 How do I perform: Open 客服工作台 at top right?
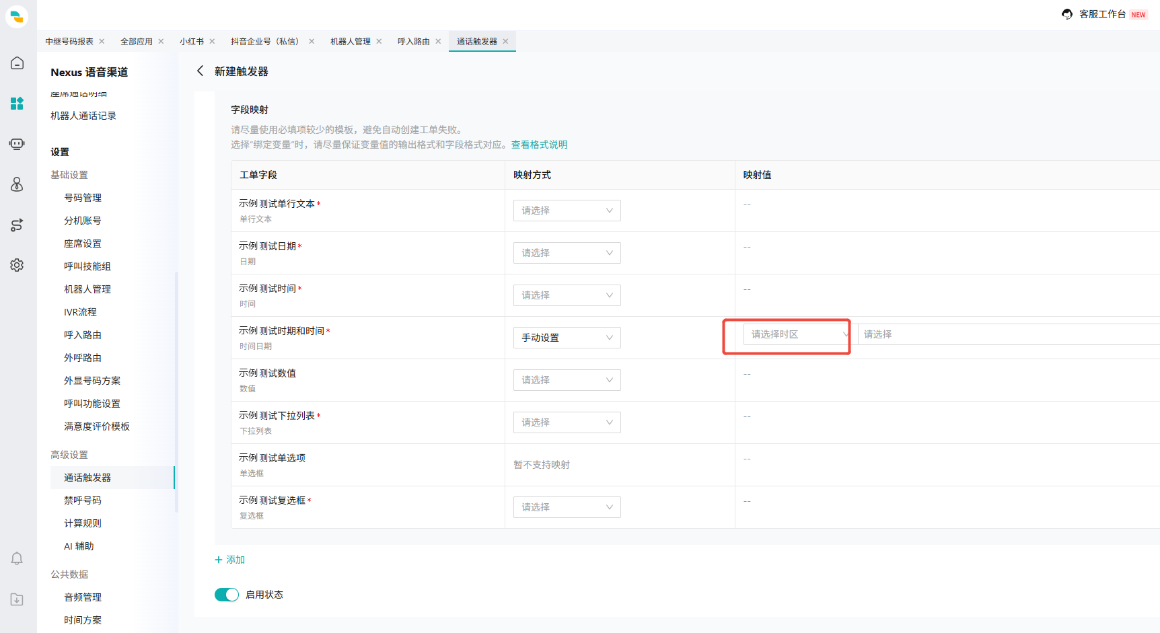[x=1102, y=14]
